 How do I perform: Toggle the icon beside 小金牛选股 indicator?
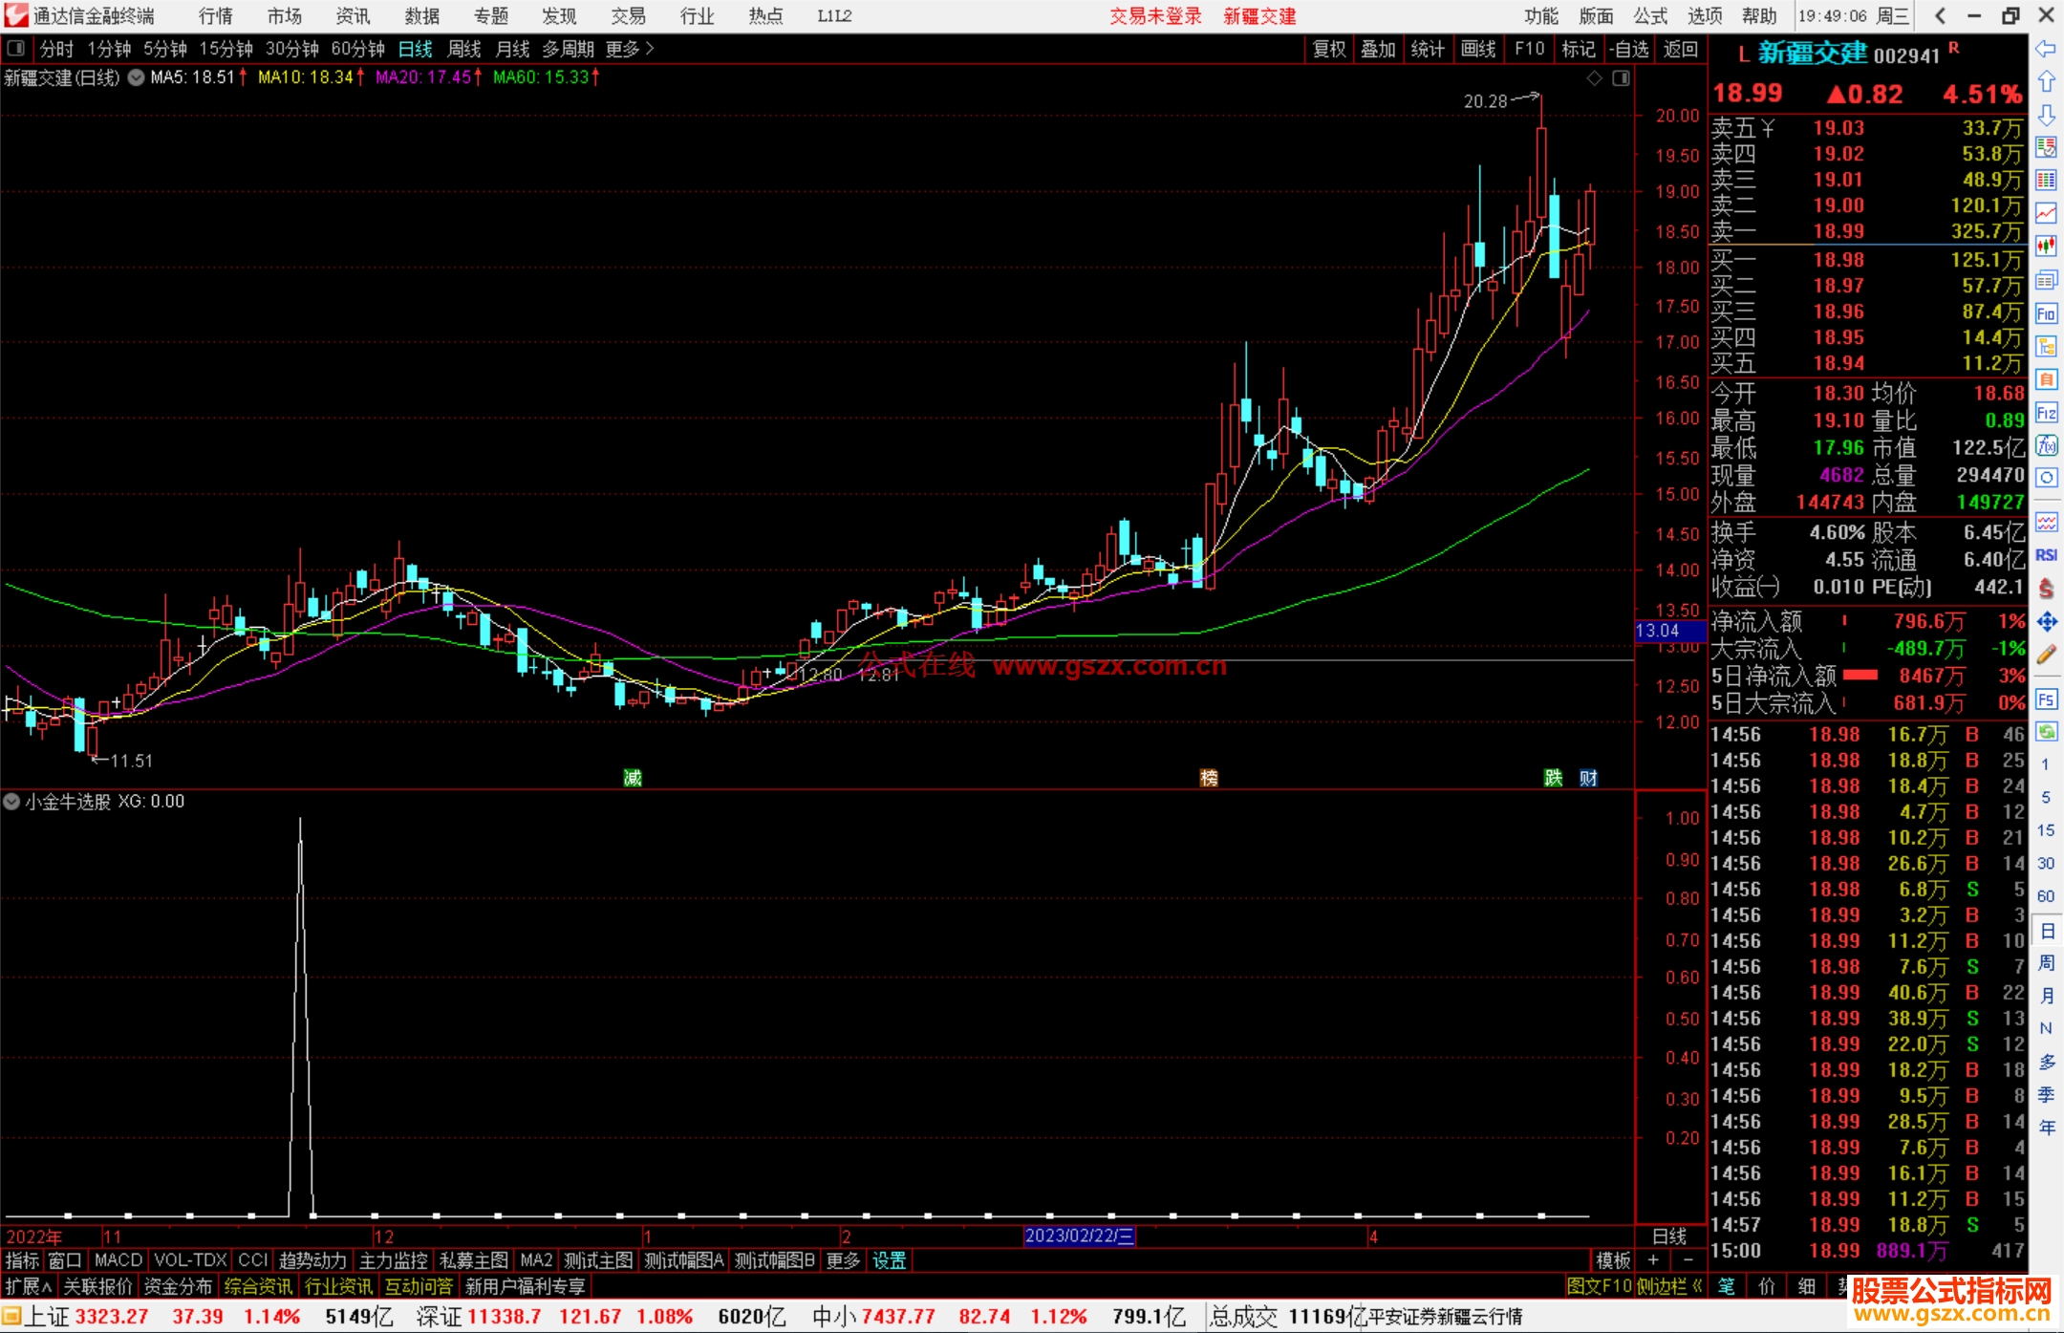[x=11, y=802]
